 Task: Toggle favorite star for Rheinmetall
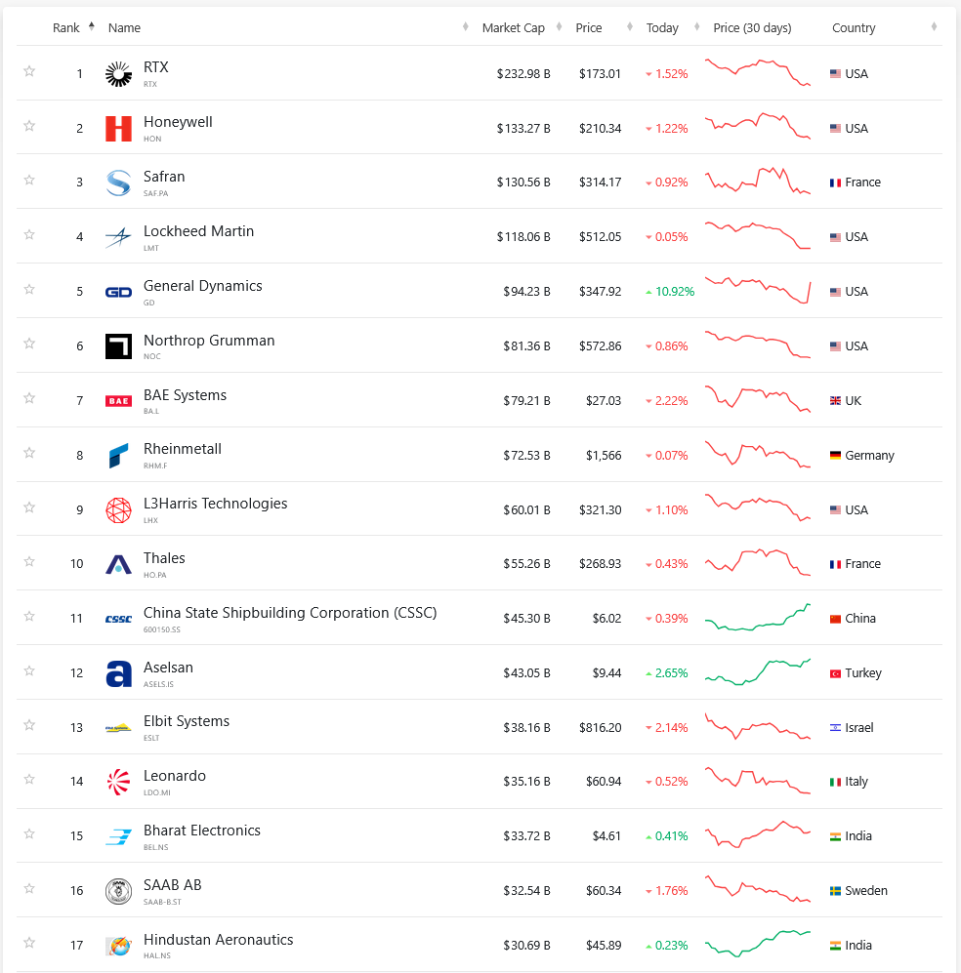(29, 453)
